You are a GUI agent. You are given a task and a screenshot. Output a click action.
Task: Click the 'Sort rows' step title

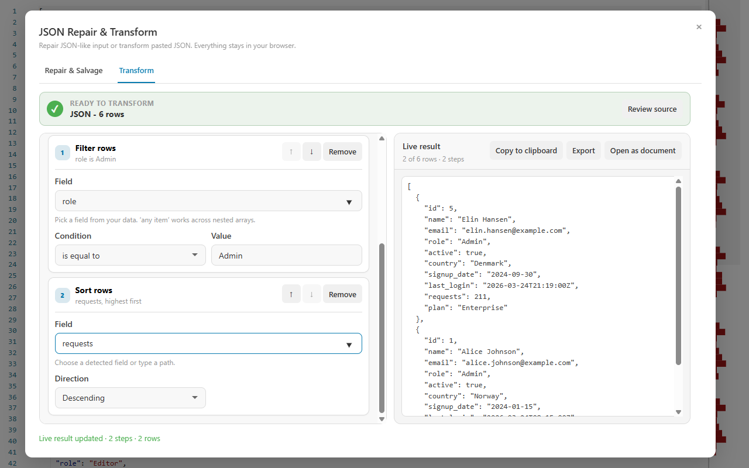tap(94, 290)
